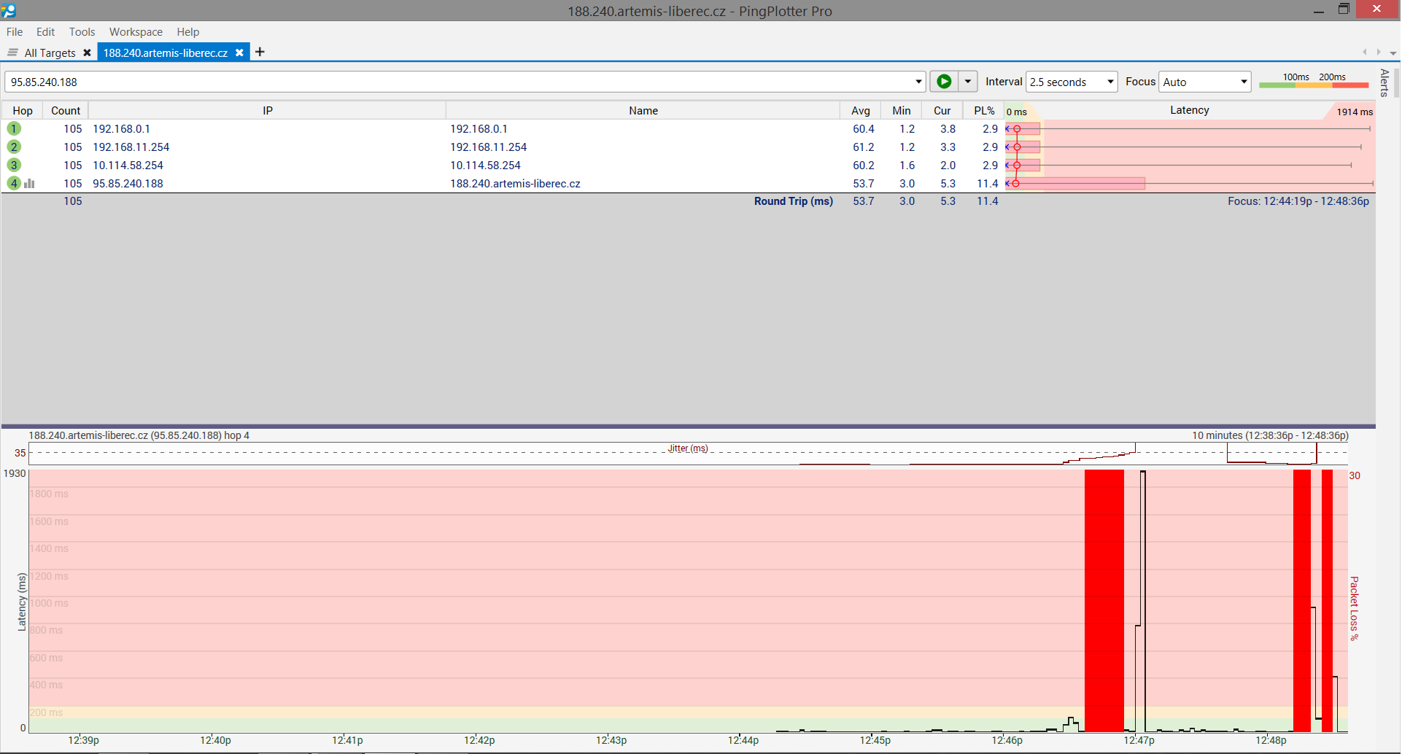This screenshot has height=754, width=1402.
Task: Select the hop 1 green circle icon
Action: click(x=14, y=129)
